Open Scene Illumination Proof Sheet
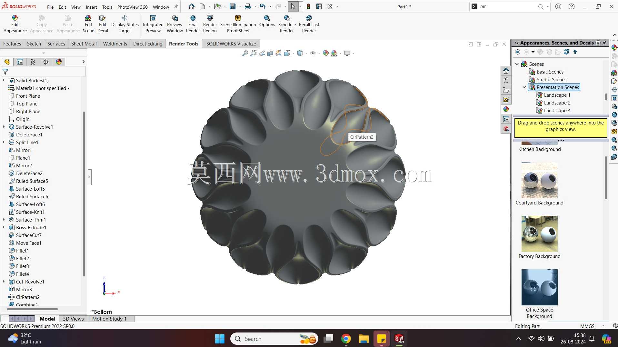The width and height of the screenshot is (618, 347). point(238,24)
